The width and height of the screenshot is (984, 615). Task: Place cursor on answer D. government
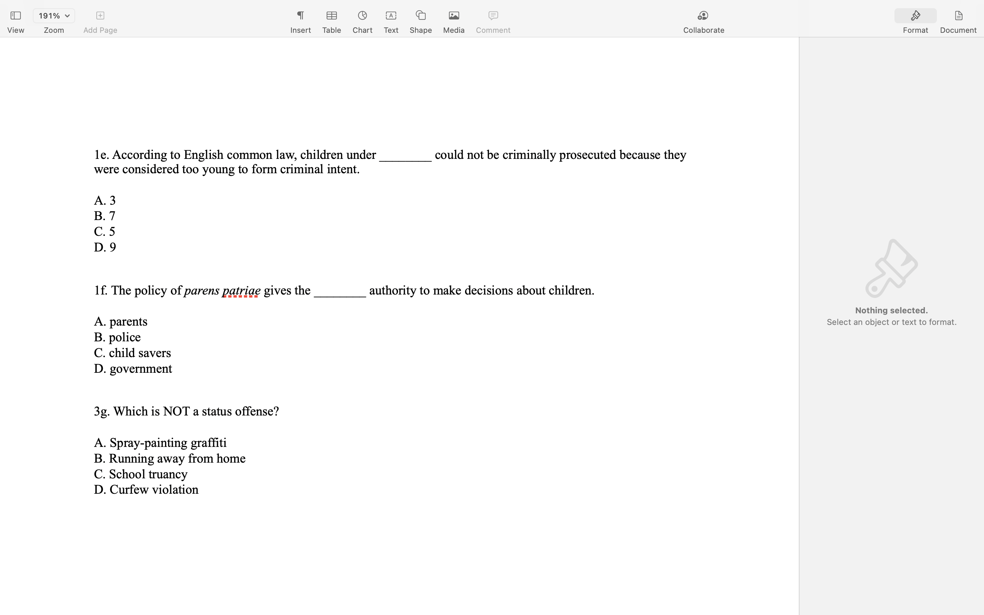(133, 369)
